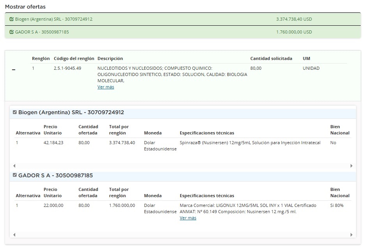Click left scroll arrow in the Biogen offer table
365x249 pixels.
tap(14, 166)
